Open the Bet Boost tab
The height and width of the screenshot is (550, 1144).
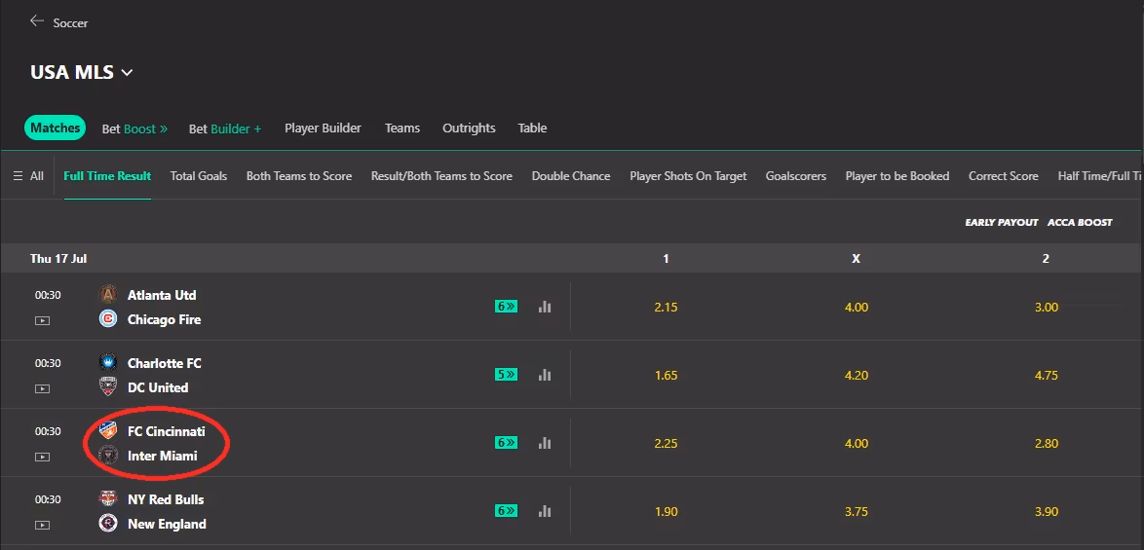[x=134, y=128]
